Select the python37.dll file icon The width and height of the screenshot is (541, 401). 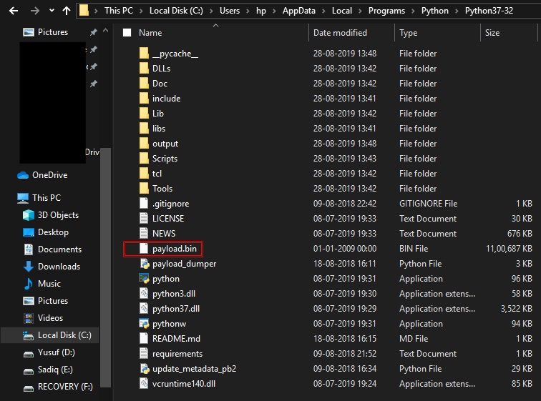(x=144, y=308)
